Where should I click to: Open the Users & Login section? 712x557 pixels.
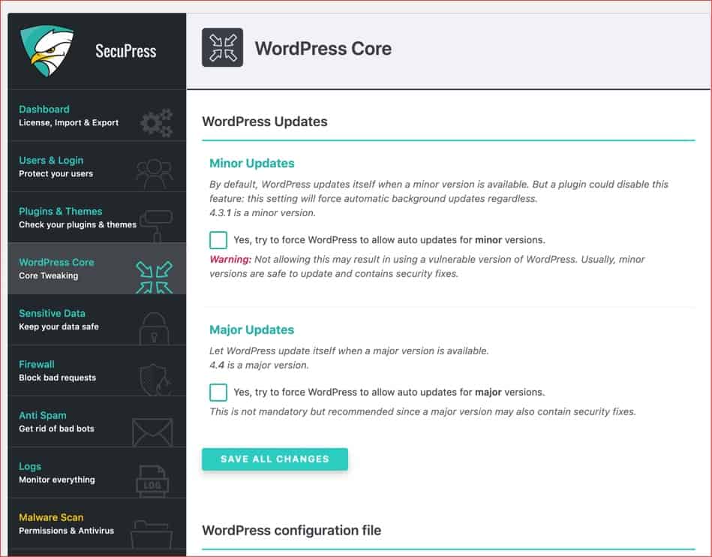[97, 167]
